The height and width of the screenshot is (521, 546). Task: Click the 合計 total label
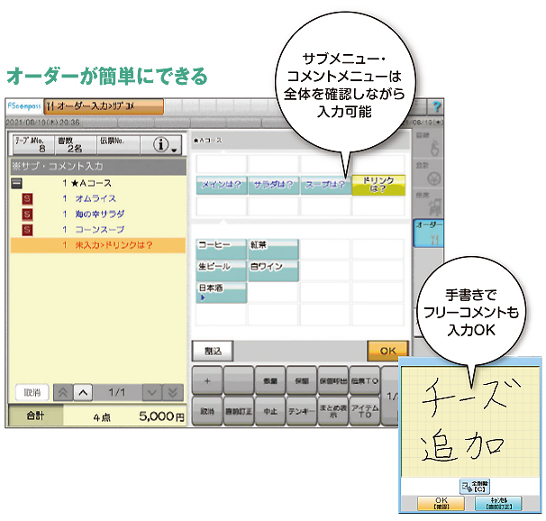[35, 416]
